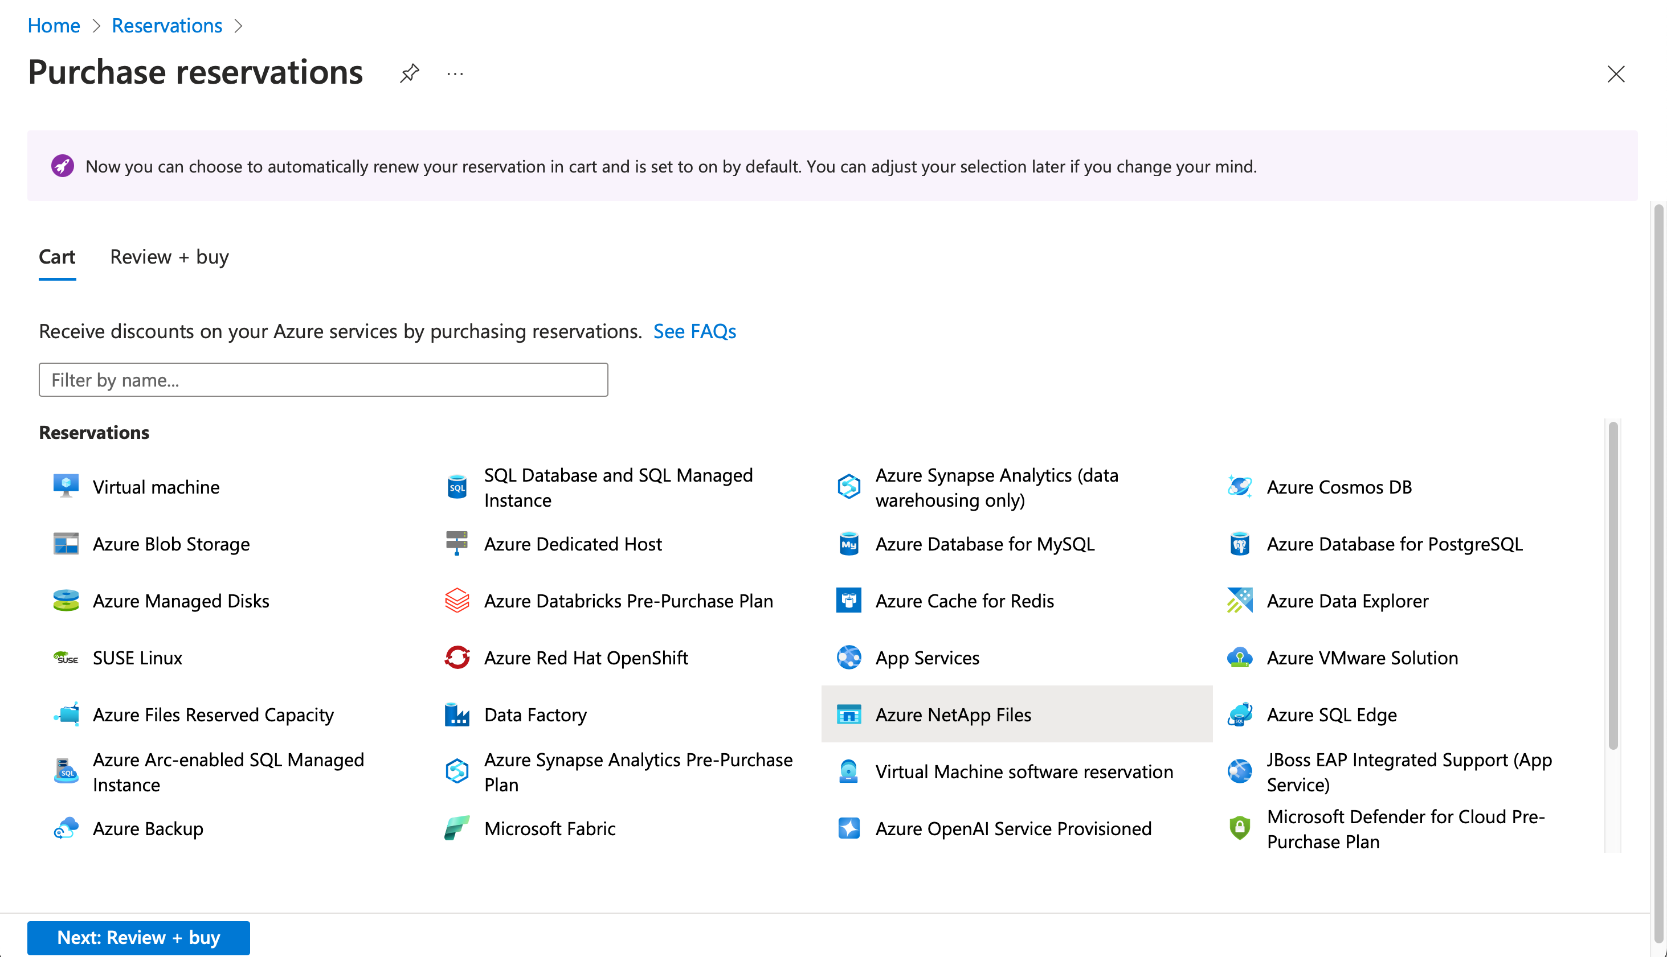Click the reservations list scrollbar
The width and height of the screenshot is (1667, 957).
click(x=1612, y=585)
